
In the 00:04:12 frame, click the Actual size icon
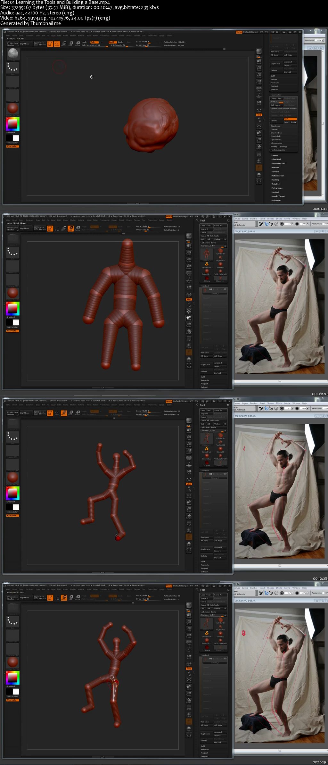(x=259, y=75)
